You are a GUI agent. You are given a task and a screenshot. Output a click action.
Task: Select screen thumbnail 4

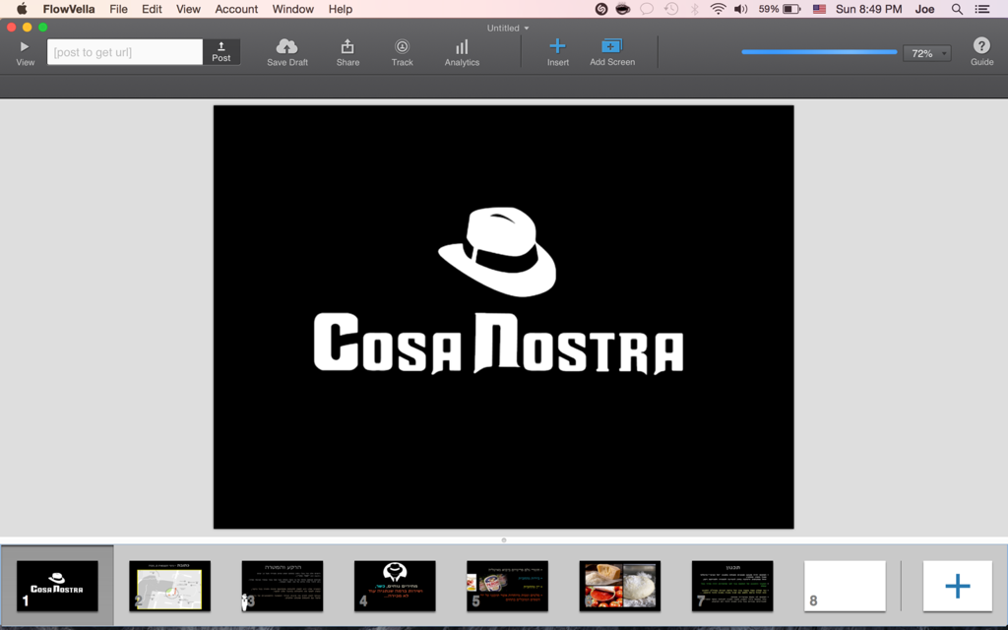pyautogui.click(x=395, y=586)
